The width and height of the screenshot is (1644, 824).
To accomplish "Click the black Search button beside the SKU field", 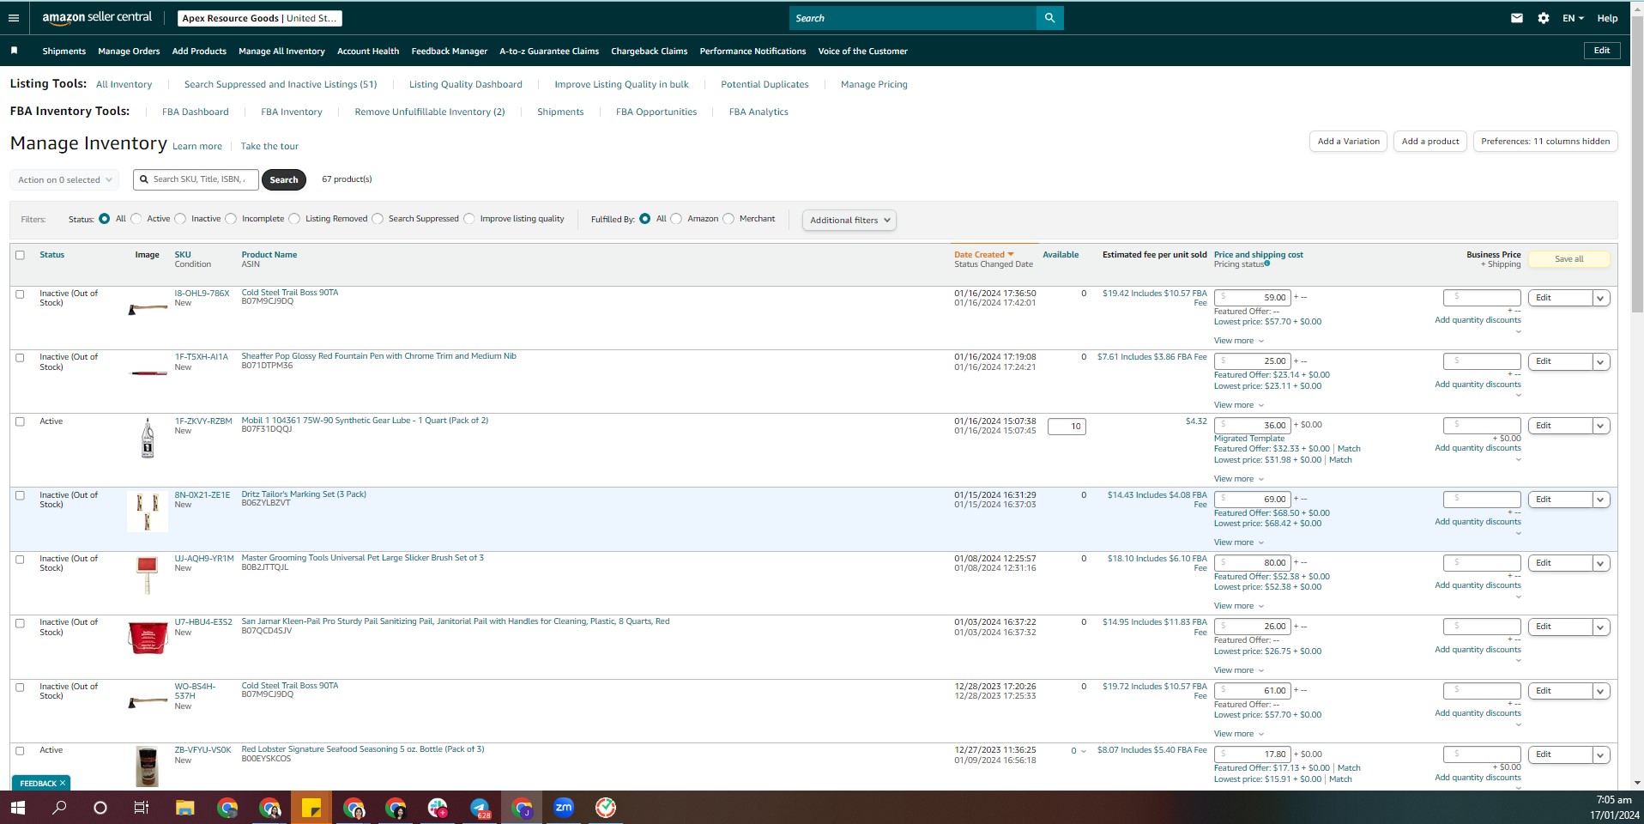I will [x=284, y=179].
